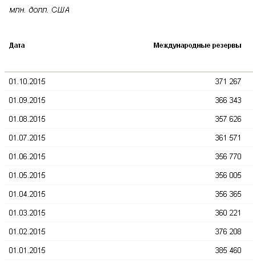Click the value 385 460
This screenshot has width=253, height=261.
point(228,250)
